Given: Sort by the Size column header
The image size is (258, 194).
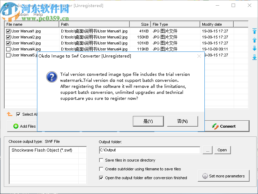Looking at the screenshot, I should click(140, 24).
